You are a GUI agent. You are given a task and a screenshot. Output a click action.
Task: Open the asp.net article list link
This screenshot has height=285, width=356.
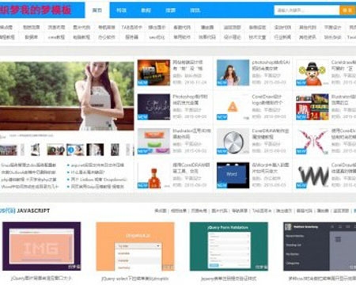97,165
